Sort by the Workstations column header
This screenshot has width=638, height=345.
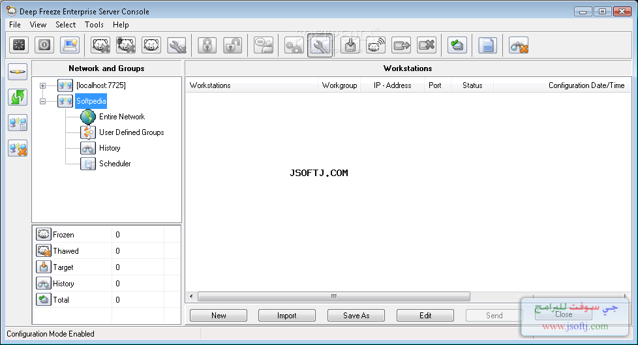click(252, 85)
